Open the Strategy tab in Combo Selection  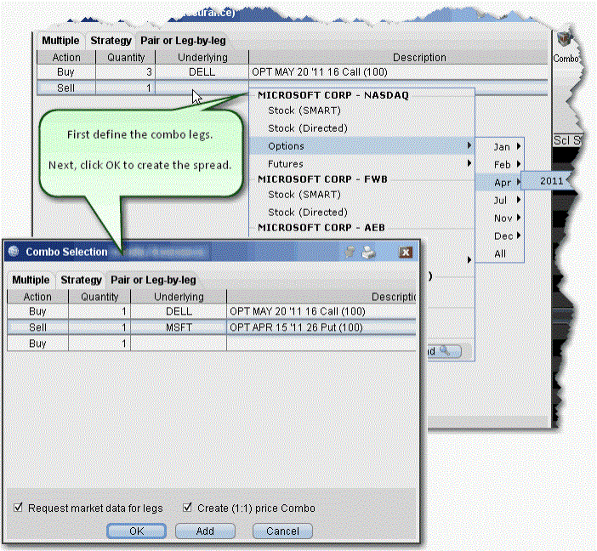(81, 280)
